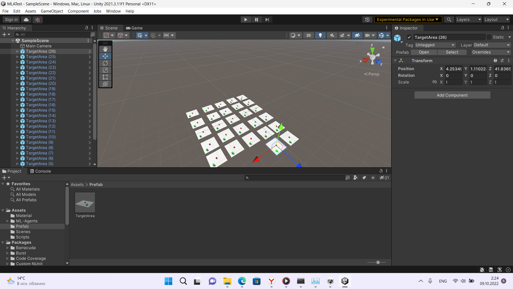
Task: Click the Transform help icon
Action: [495, 61]
